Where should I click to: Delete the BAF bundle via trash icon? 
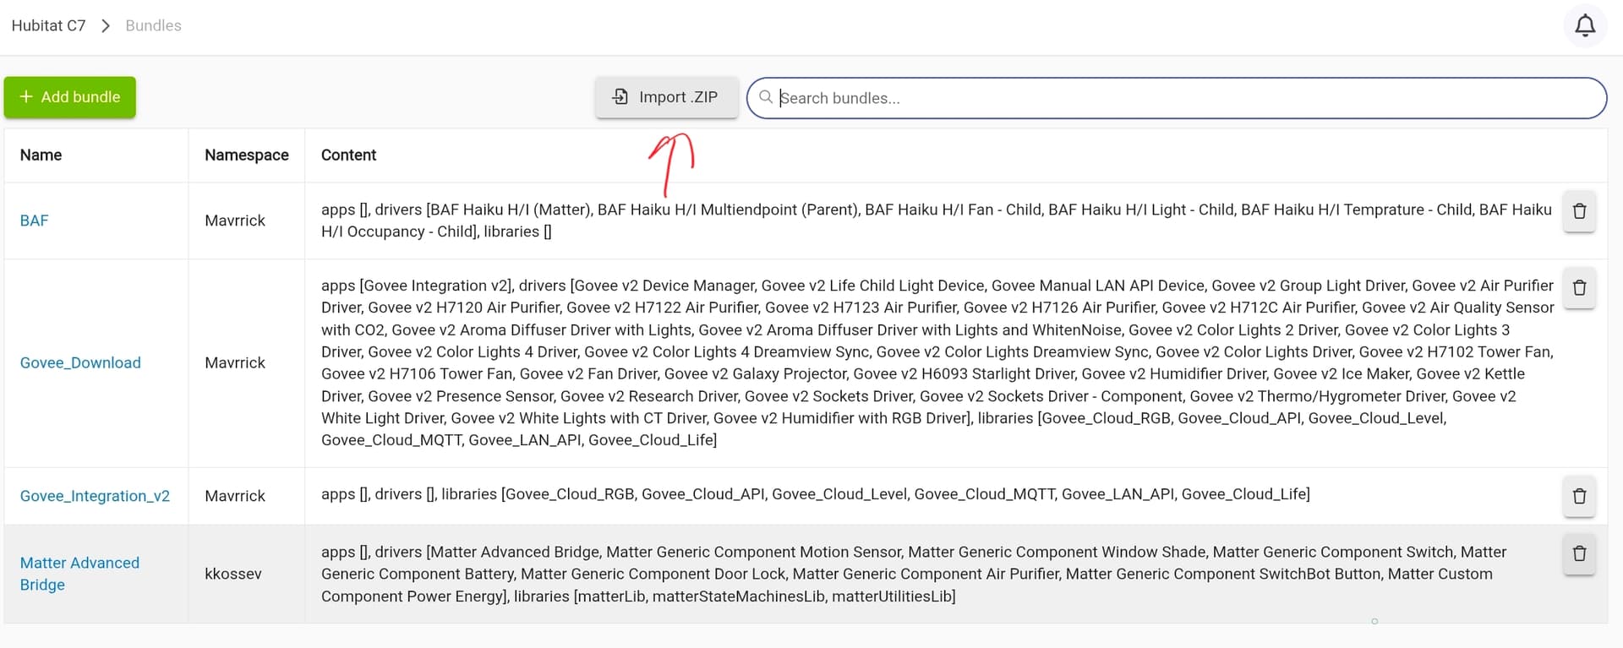tap(1578, 211)
